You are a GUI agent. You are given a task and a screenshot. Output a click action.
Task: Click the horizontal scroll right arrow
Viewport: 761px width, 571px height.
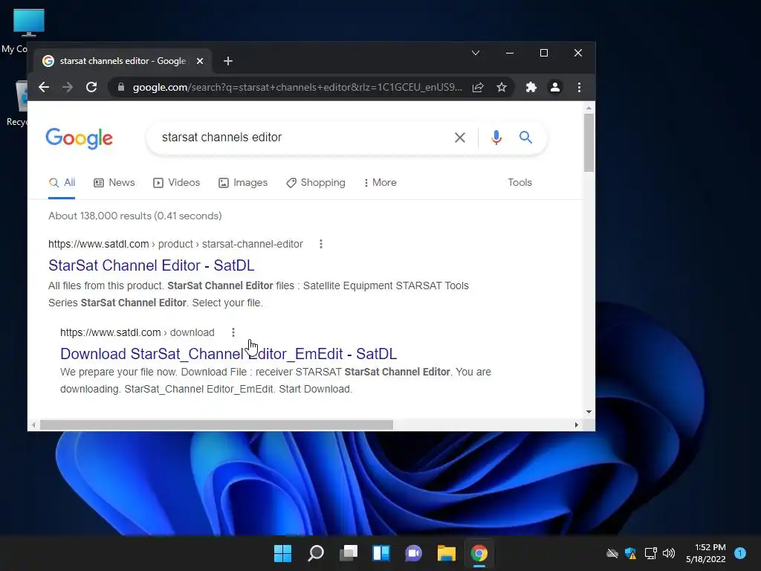point(576,425)
